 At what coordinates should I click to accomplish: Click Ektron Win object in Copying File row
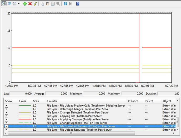pos(169,116)
